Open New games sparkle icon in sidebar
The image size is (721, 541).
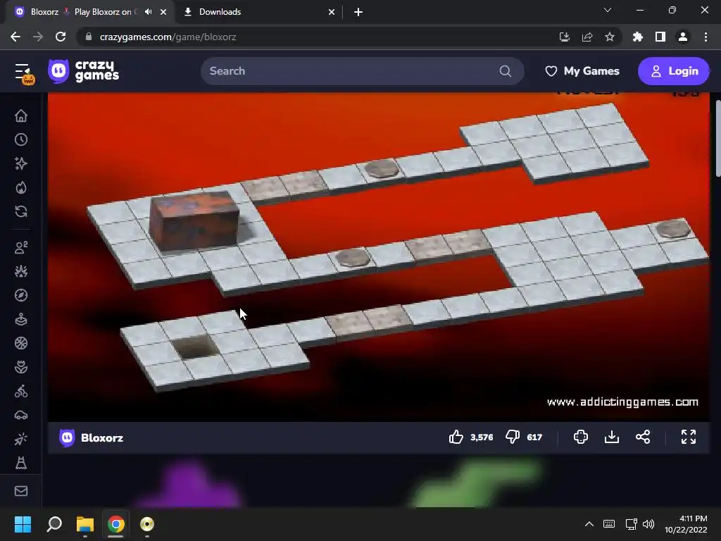click(x=20, y=163)
